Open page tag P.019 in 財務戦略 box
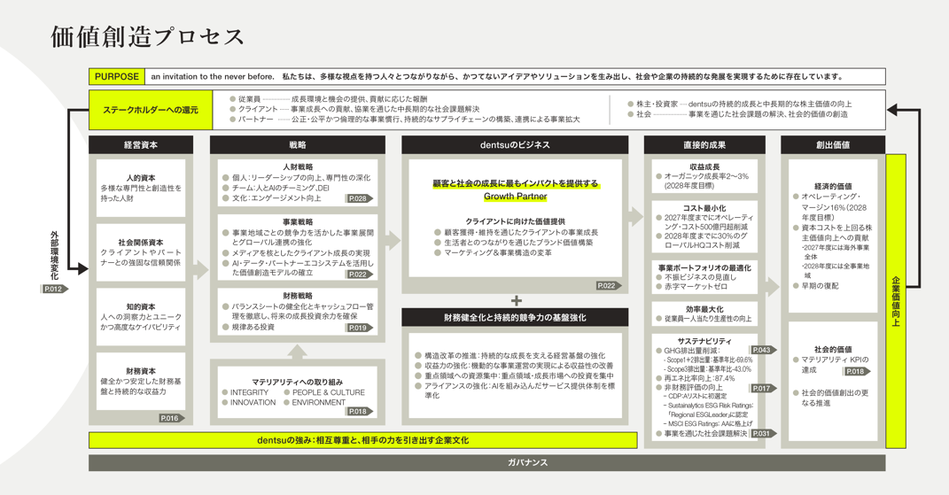Screen dimensions: 949x495 (x=360, y=328)
